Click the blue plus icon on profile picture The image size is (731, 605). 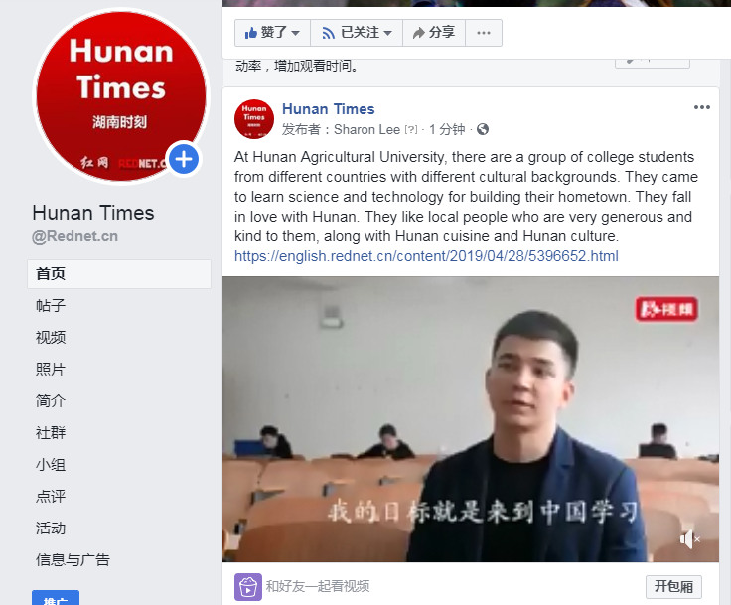coord(184,159)
